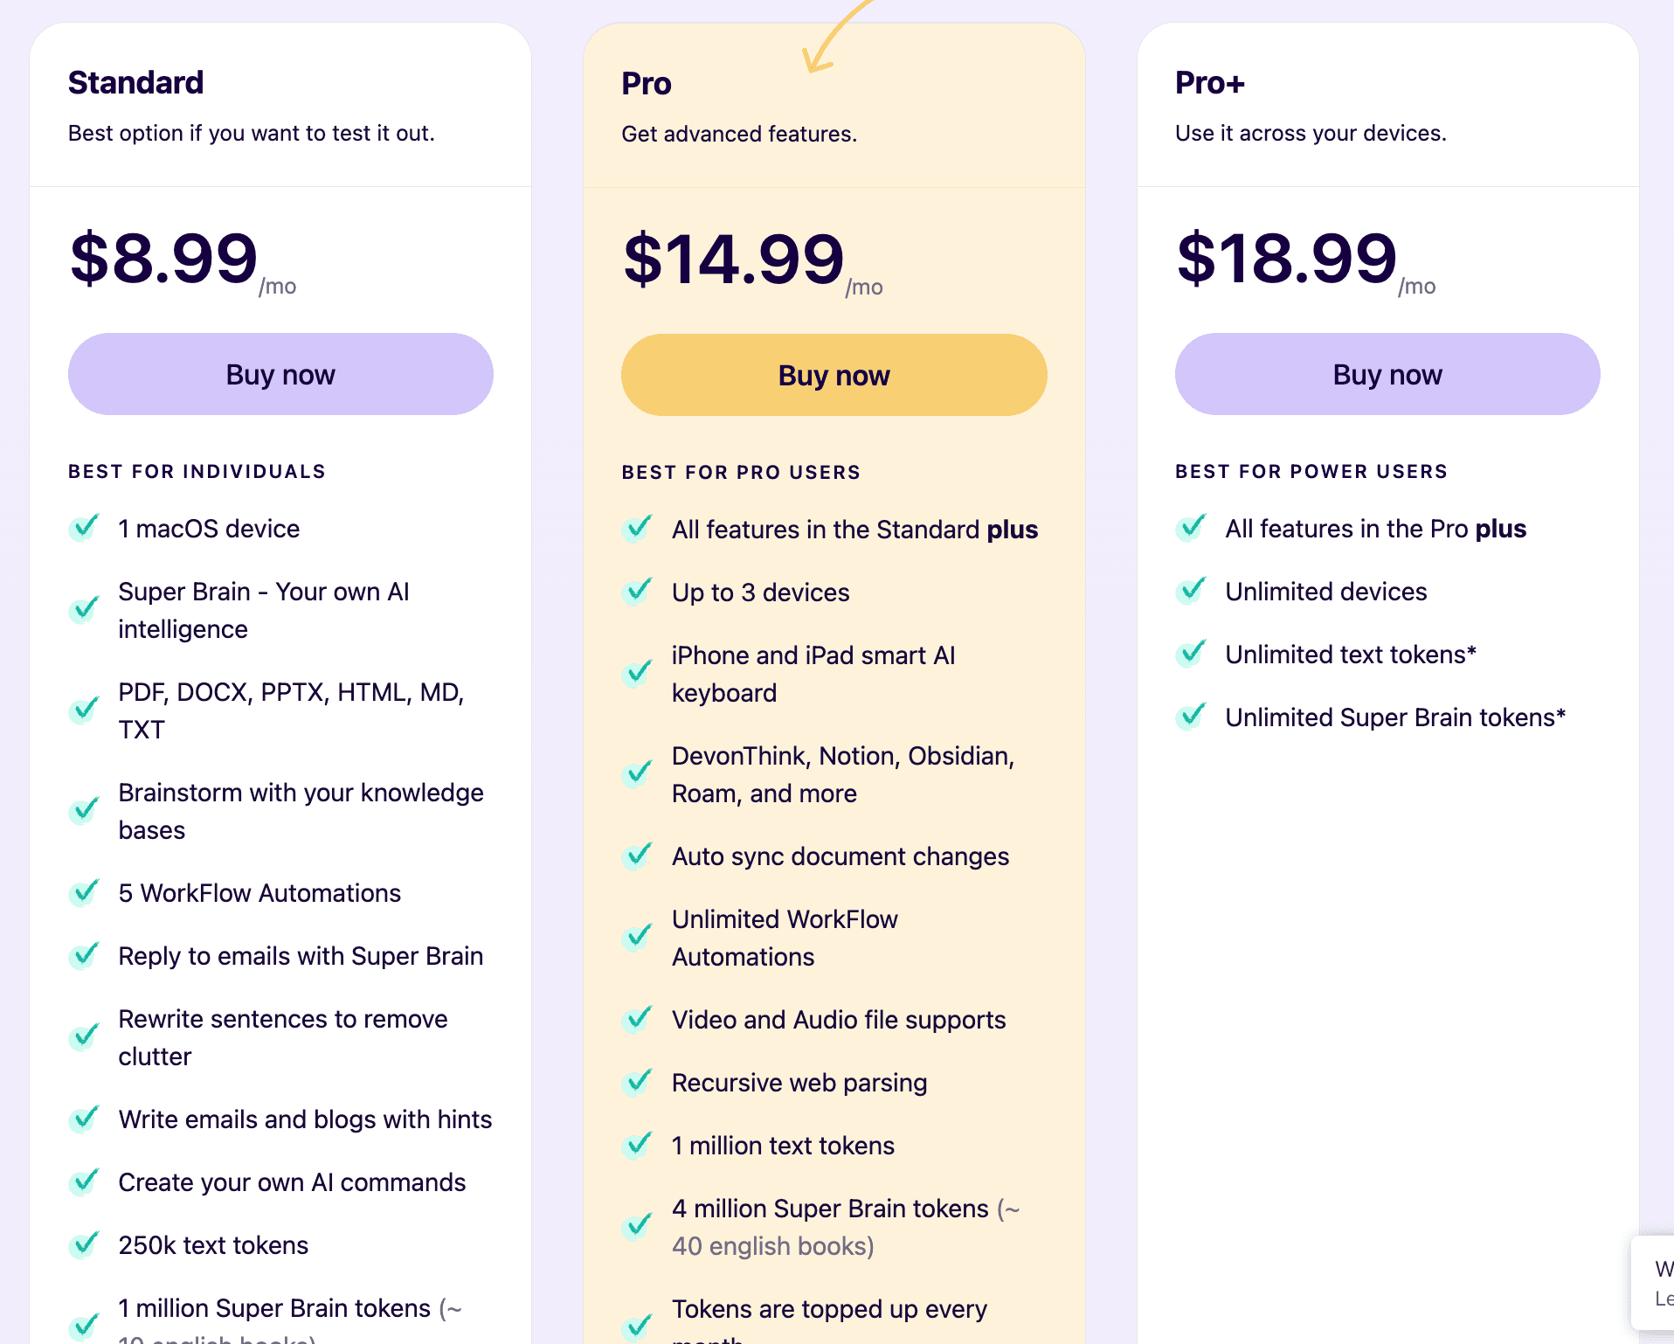
Task: Click the yellow 'Buy now' button for Pro
Action: [832, 374]
